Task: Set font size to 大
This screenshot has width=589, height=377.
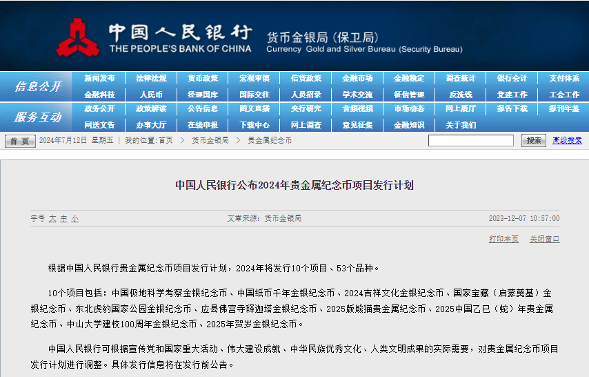Action: (x=52, y=218)
